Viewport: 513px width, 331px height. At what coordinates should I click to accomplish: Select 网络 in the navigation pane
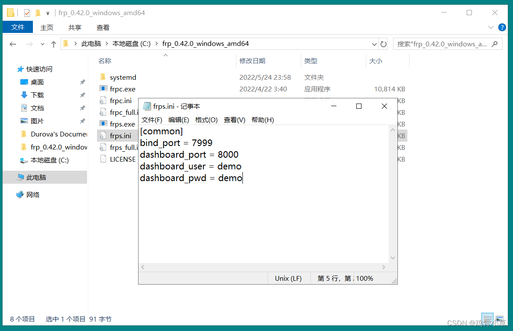(x=33, y=195)
